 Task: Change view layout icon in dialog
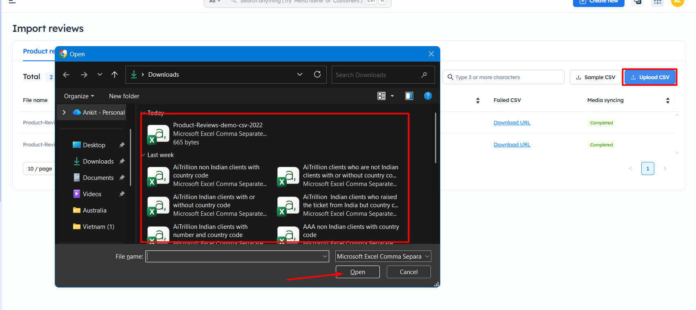[381, 96]
